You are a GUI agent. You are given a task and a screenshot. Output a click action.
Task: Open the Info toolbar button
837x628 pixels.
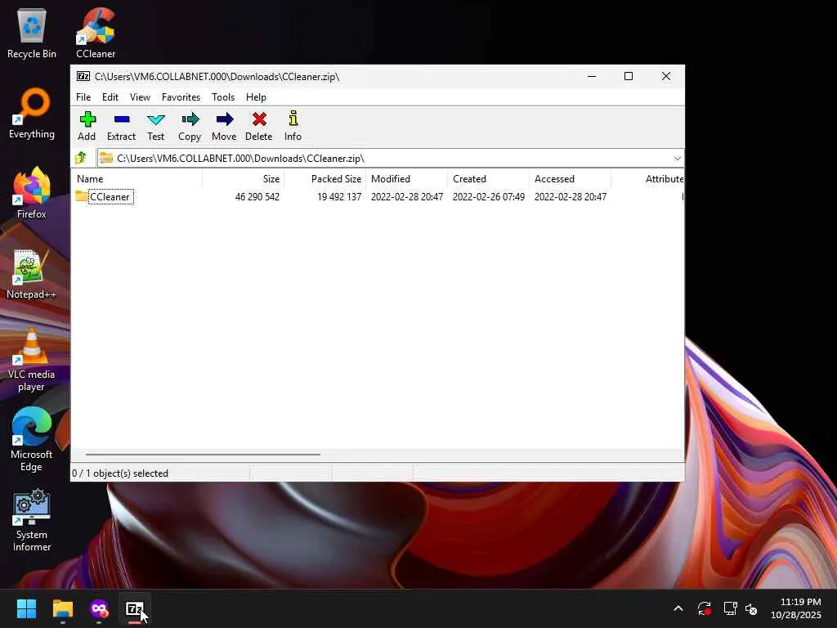tap(293, 126)
